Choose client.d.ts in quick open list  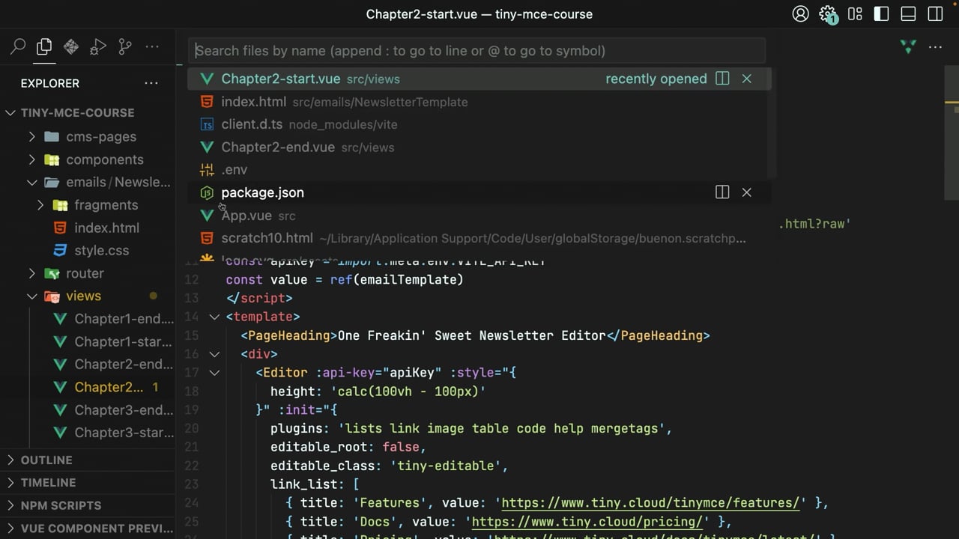479,124
